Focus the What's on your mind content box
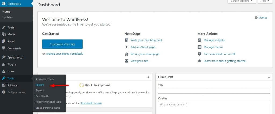This screenshot has height=114, width=275. pos(214,107)
